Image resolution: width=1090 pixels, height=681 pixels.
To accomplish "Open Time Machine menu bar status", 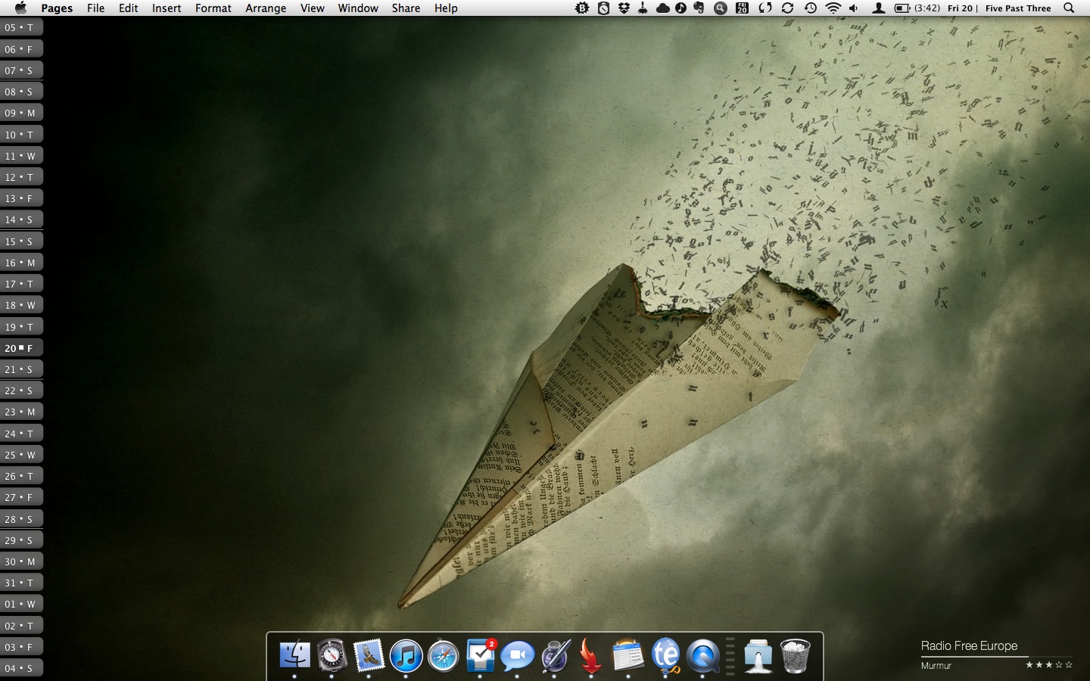I will pos(811,8).
